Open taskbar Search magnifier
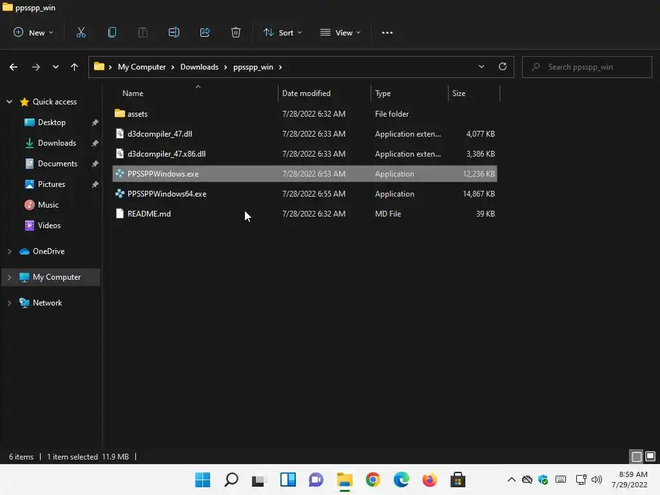The height and width of the screenshot is (495, 660). (x=231, y=480)
